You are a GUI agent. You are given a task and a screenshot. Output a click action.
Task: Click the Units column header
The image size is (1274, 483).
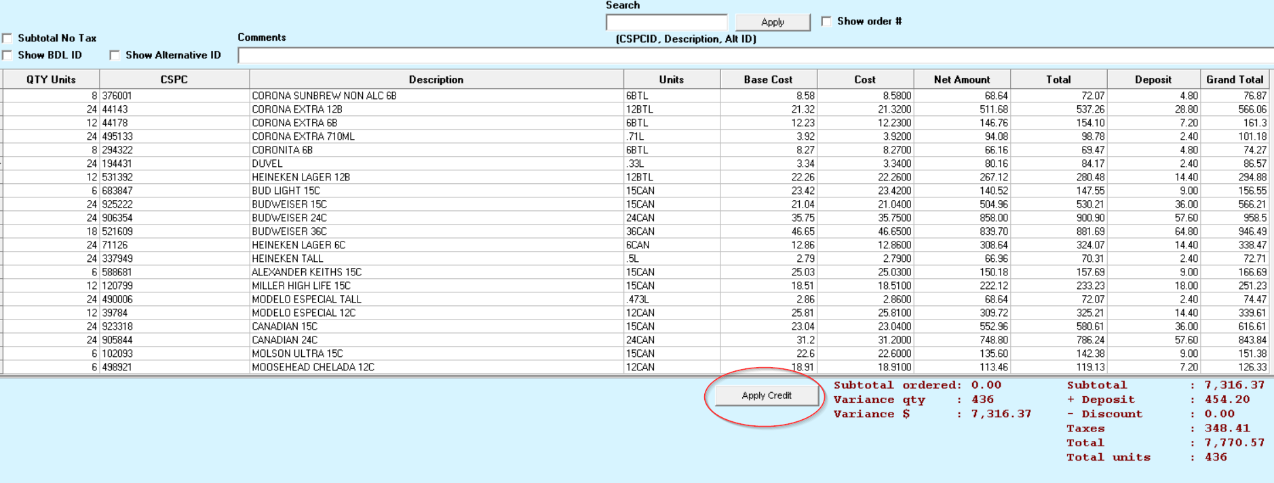click(x=672, y=79)
